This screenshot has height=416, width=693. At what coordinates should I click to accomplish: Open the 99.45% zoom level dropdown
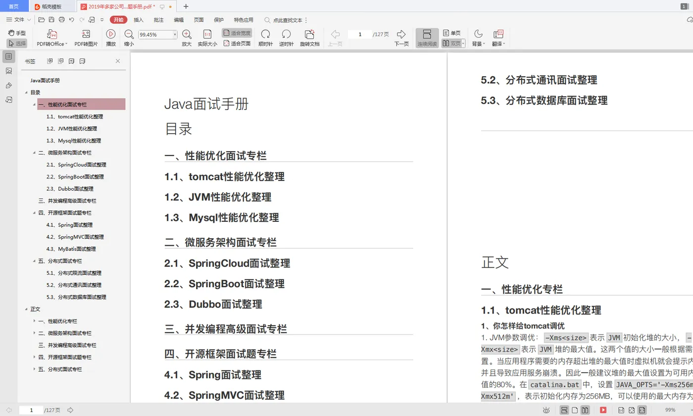point(175,35)
